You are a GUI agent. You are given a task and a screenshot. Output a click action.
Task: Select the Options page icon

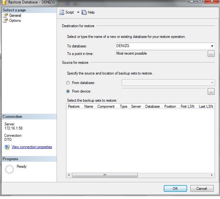click(x=5, y=21)
